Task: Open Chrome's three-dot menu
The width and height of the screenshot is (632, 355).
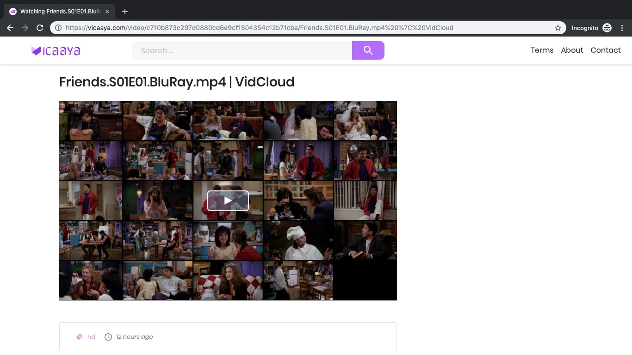Action: (622, 28)
